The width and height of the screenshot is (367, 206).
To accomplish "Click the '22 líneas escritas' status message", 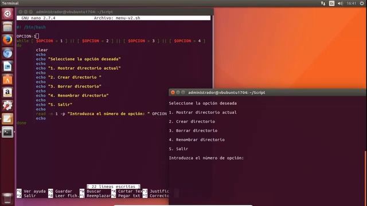I will coord(114,187).
